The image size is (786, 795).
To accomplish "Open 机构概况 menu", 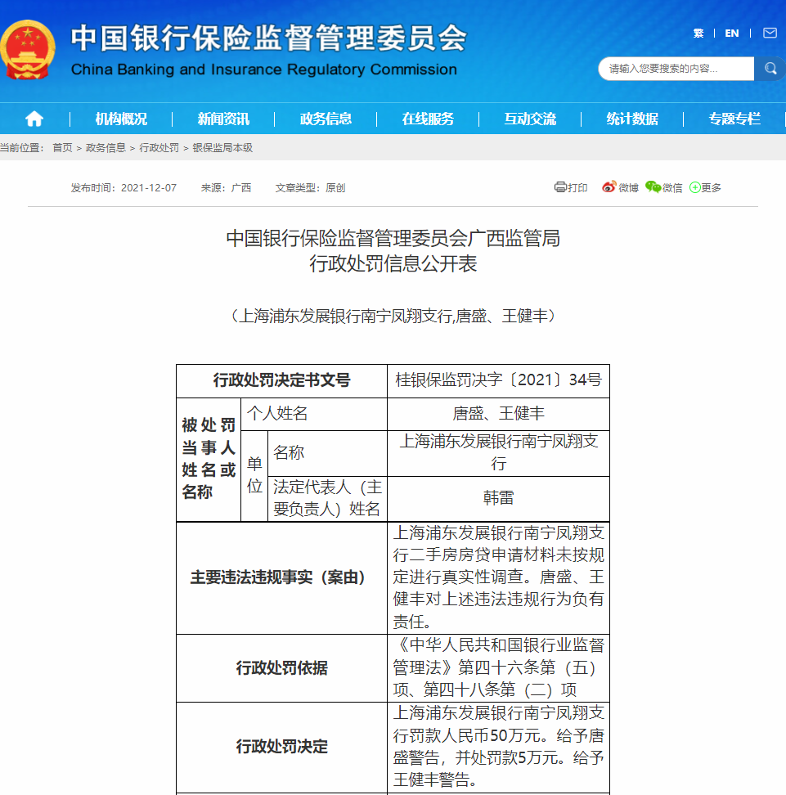I will 121,119.
